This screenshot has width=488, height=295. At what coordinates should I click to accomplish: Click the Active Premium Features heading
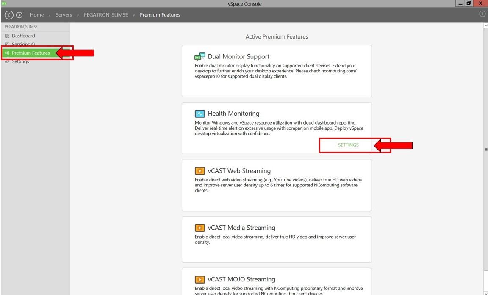tap(277, 37)
